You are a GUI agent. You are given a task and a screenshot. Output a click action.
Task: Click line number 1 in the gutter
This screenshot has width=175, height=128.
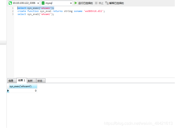pyautogui.click(x=13, y=8)
